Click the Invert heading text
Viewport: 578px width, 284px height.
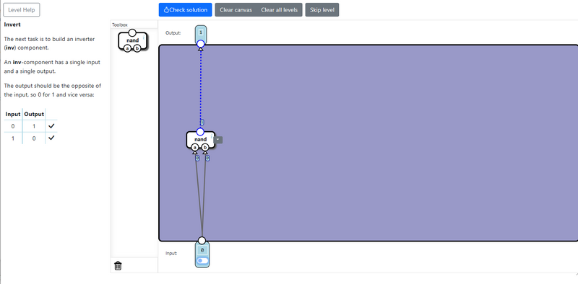pyautogui.click(x=12, y=25)
